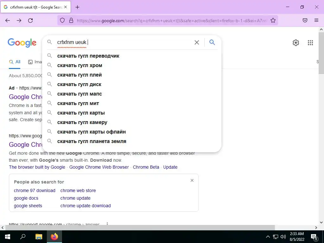
Task: Open File Explorer from taskbar
Action: (39, 237)
